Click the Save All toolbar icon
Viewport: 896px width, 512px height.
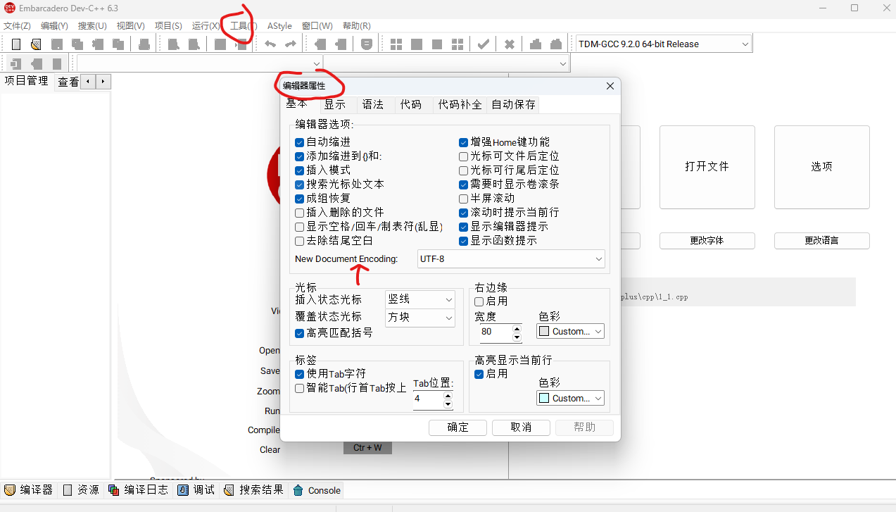(x=77, y=44)
